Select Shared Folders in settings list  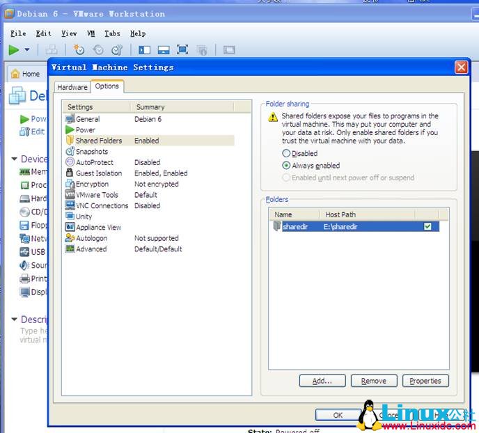[150, 141]
